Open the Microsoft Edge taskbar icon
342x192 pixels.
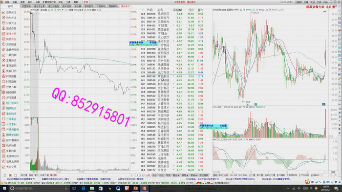tap(84, 188)
